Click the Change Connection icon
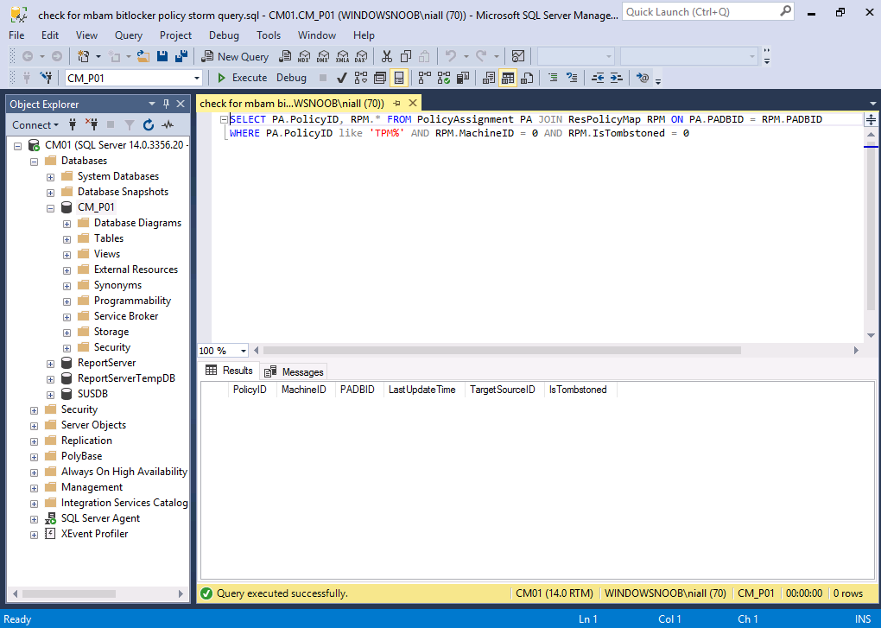 pos(46,78)
